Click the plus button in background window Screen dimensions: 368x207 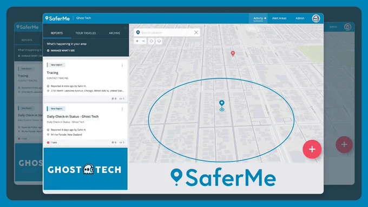pos(344,145)
